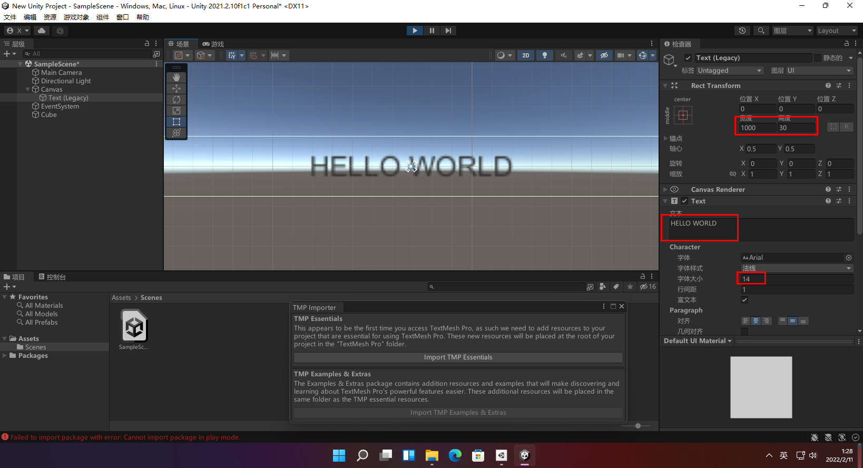This screenshot has width=863, height=468.
Task: Select the Move tool in scene toolbar
Action: pyautogui.click(x=176, y=89)
